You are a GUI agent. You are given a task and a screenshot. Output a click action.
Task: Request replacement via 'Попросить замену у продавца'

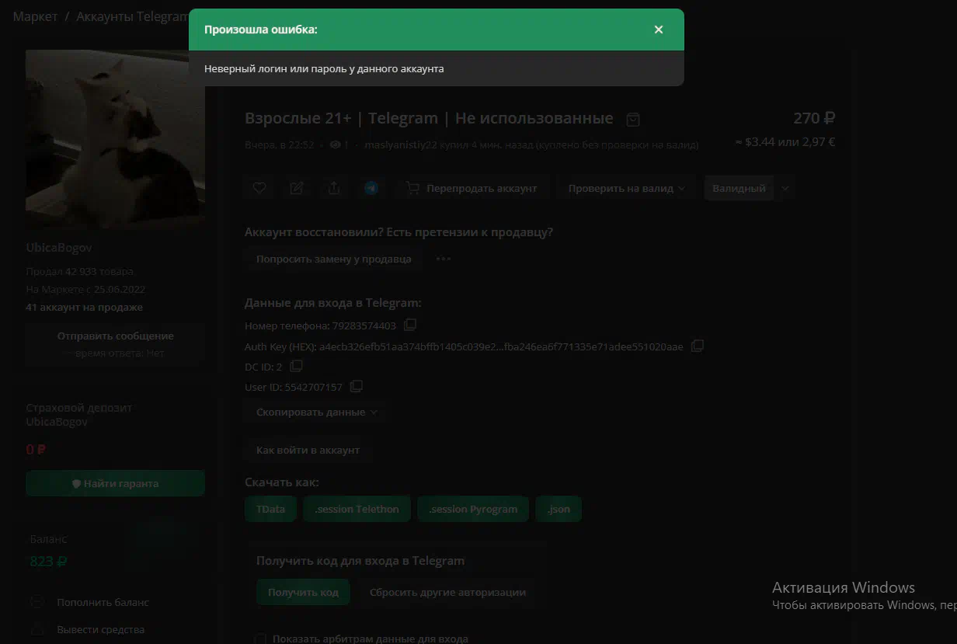(x=334, y=259)
